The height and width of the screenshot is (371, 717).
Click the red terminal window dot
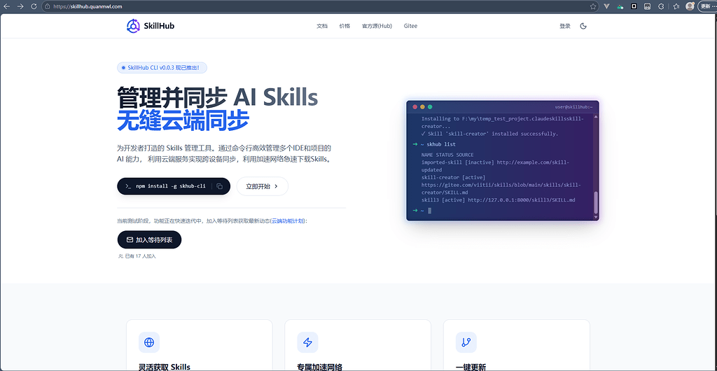pos(415,107)
